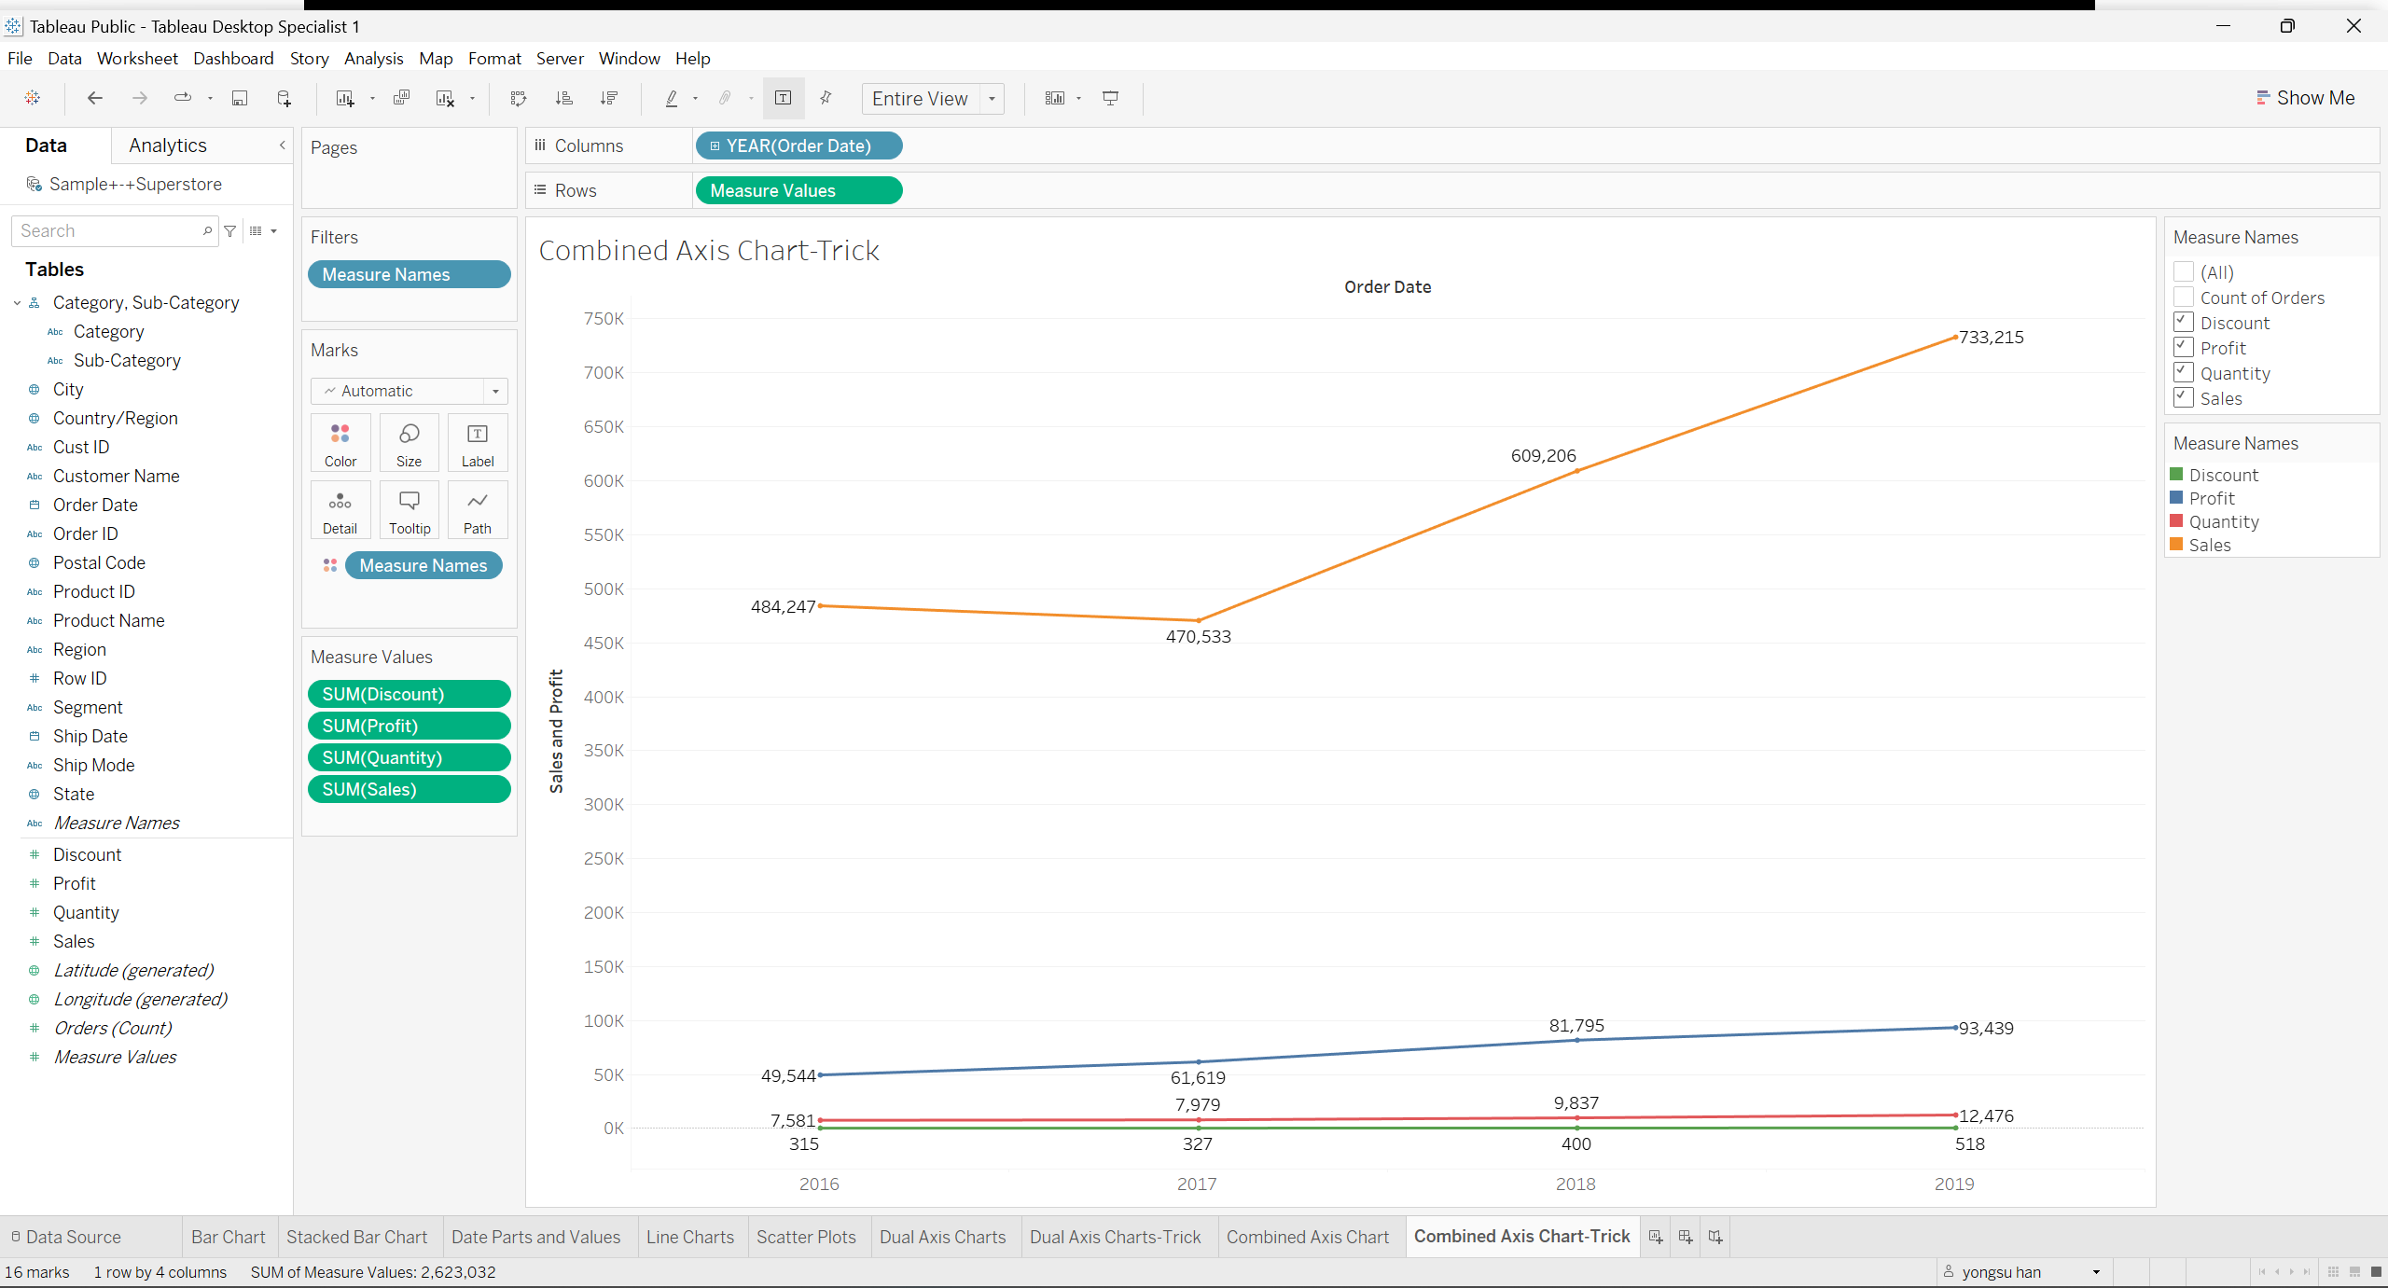Open the Tooltip marks card button
Image resolution: width=2388 pixels, height=1288 pixels.
tap(410, 510)
